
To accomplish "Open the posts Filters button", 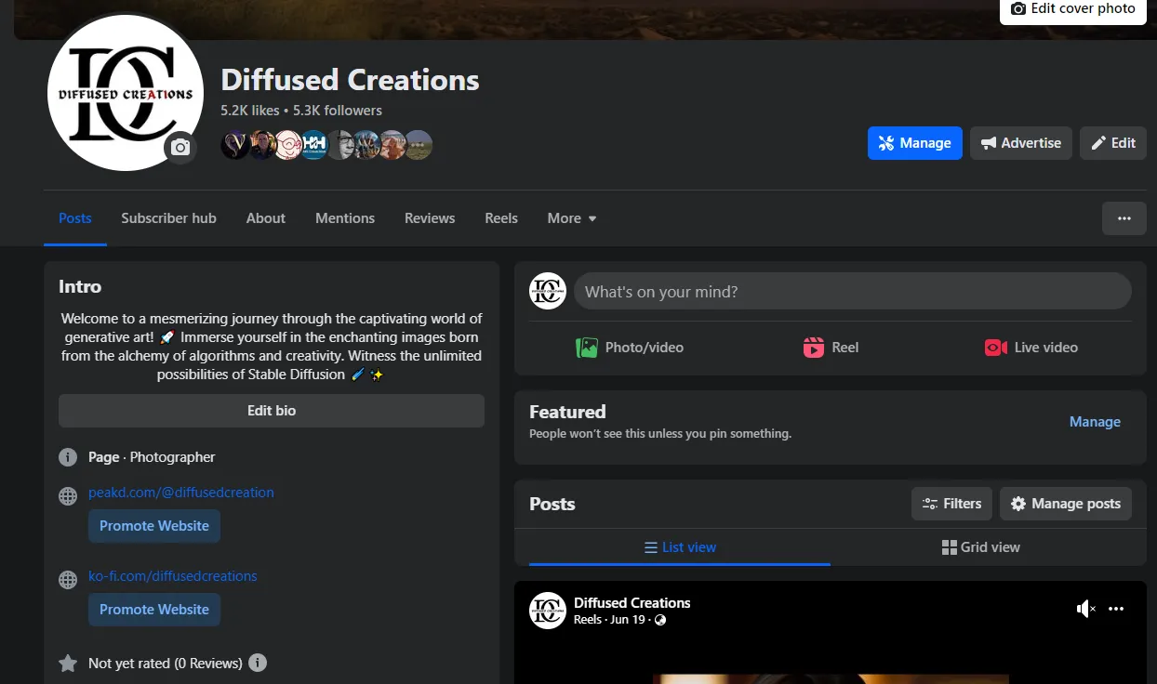I will [x=951, y=504].
